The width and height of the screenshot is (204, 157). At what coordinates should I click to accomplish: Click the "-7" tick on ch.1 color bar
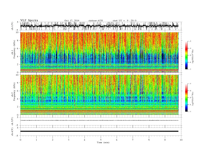point(190,69)
